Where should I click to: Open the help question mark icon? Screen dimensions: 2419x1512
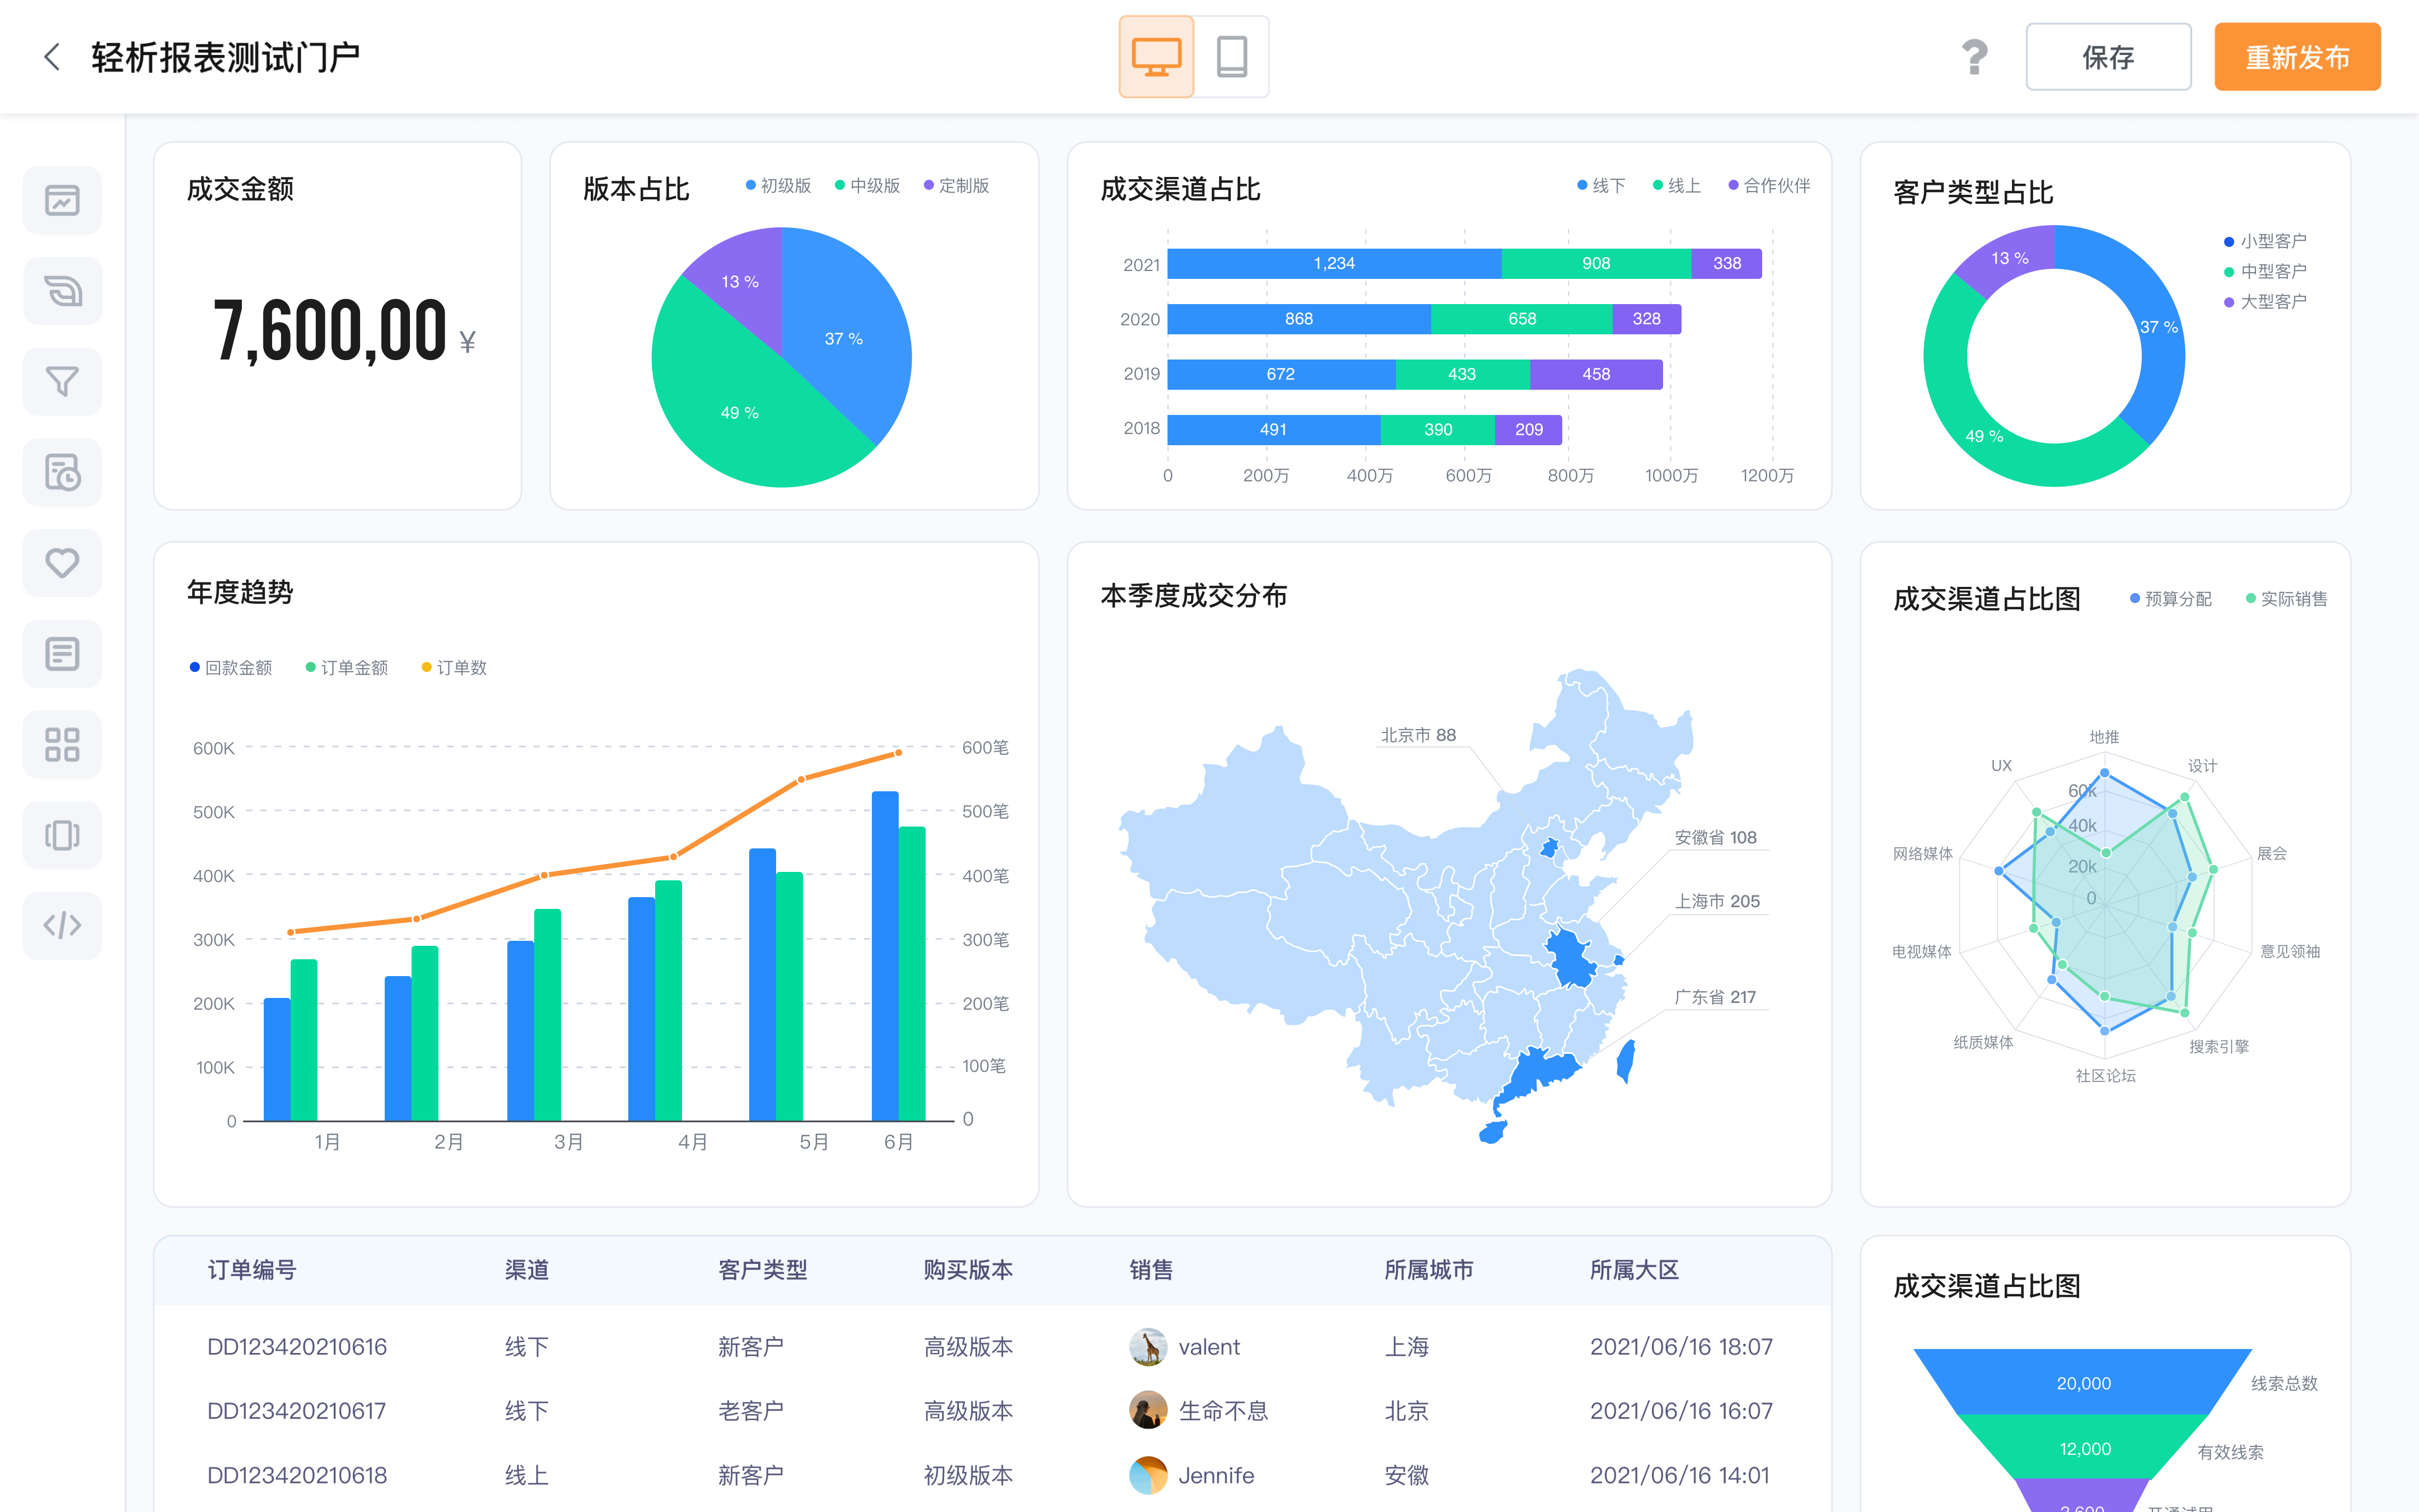click(x=1973, y=57)
